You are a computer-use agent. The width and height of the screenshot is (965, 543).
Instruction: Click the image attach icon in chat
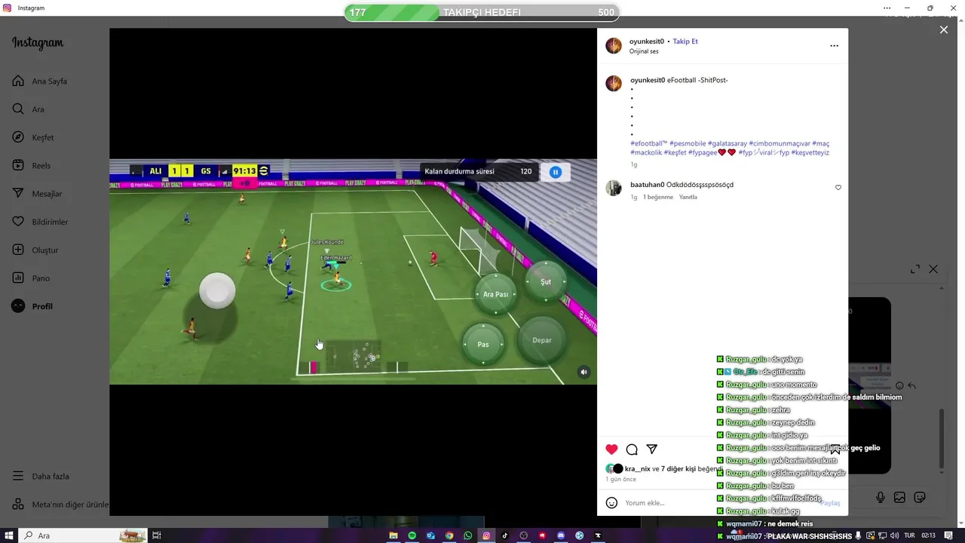[899, 498]
